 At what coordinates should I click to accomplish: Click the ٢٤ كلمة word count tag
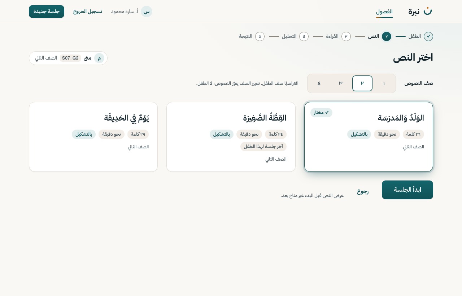(276, 134)
